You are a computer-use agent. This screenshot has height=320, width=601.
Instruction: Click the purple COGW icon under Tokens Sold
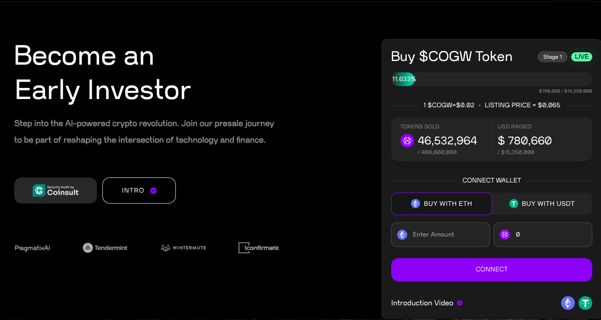coord(407,141)
